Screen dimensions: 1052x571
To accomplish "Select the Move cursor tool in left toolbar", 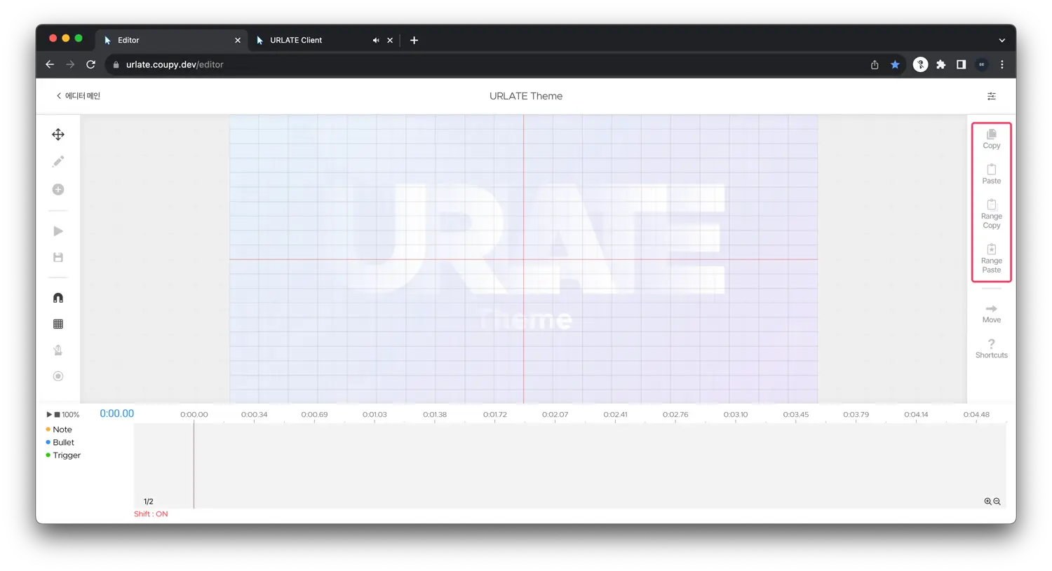I will point(58,135).
